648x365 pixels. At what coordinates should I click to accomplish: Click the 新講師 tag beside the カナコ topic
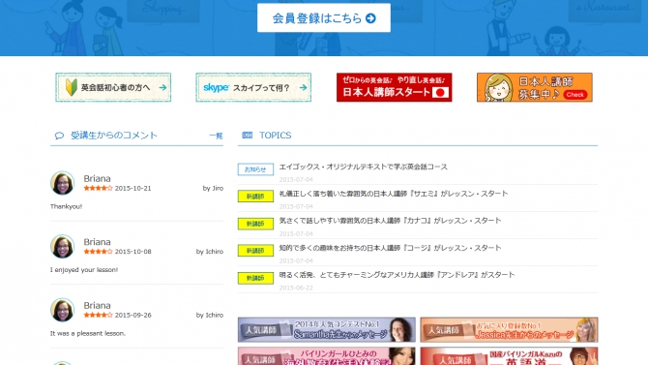(255, 224)
